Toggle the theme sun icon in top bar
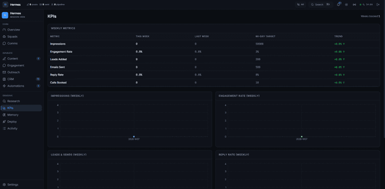The width and height of the screenshot is (385, 189). (x=347, y=4)
